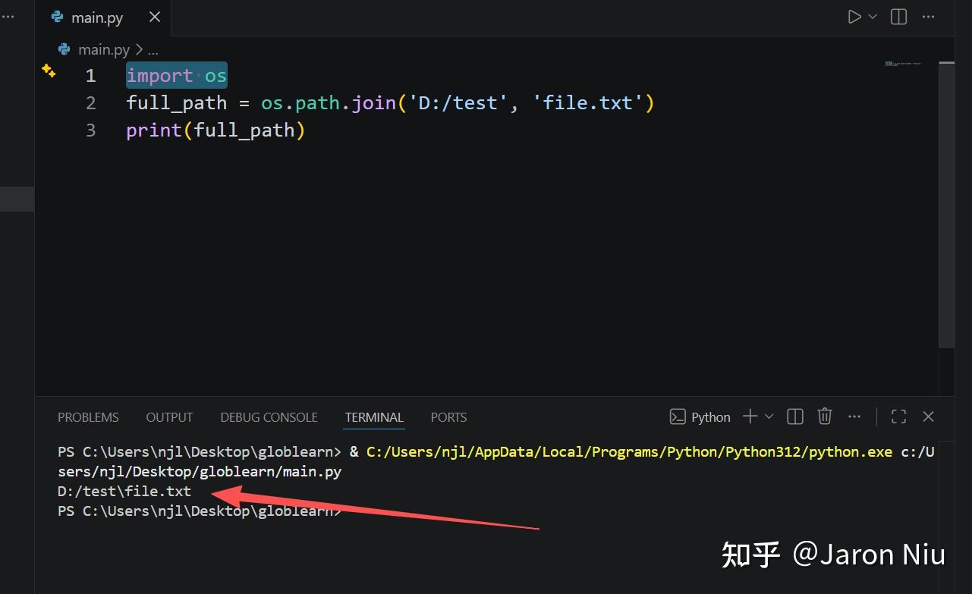
Task: Click the sparkle AI code action icon
Action: (49, 71)
